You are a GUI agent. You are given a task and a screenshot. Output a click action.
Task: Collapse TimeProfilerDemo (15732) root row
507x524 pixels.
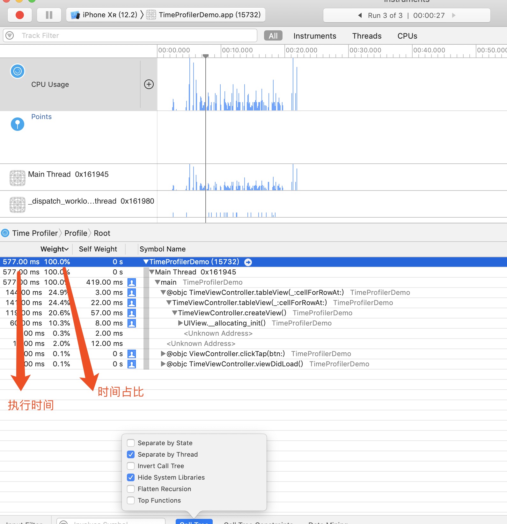146,262
